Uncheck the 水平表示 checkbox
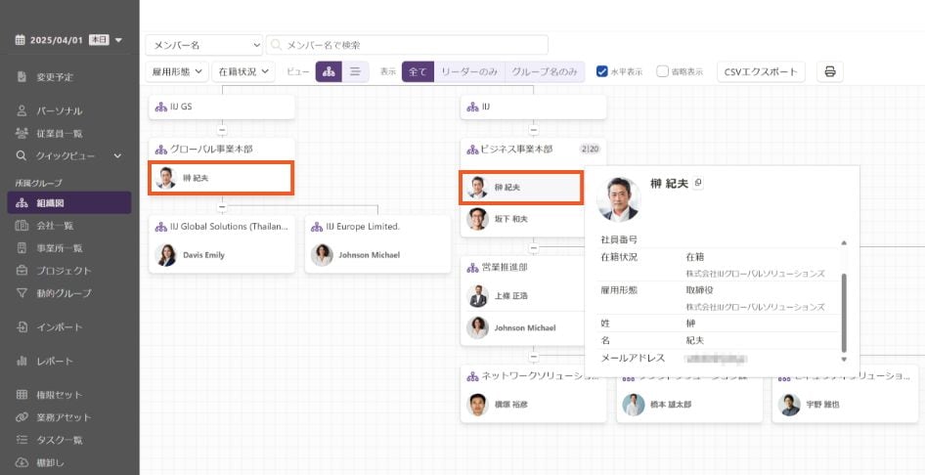 [x=602, y=71]
